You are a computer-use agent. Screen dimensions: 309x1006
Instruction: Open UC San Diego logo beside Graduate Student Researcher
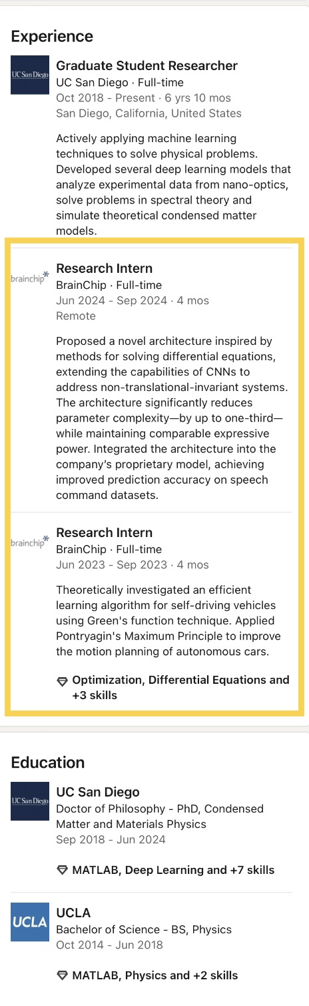30,75
